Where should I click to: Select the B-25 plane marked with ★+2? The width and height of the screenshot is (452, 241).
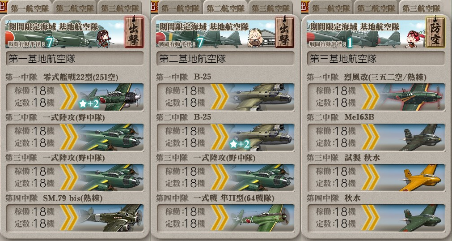coord(262,138)
